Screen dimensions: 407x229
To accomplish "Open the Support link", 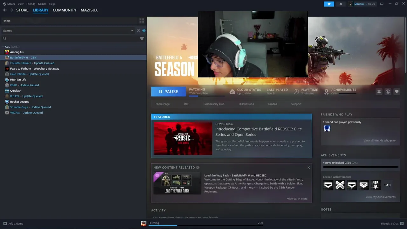I will pos(296,104).
